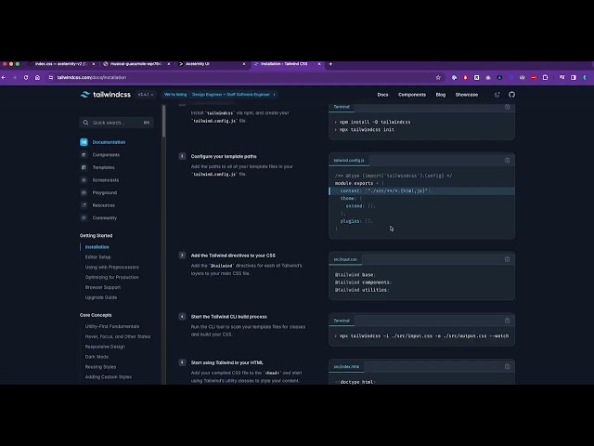This screenshot has height=446, width=594.
Task: Open Hover, Focus, and Other States page
Action: point(118,336)
